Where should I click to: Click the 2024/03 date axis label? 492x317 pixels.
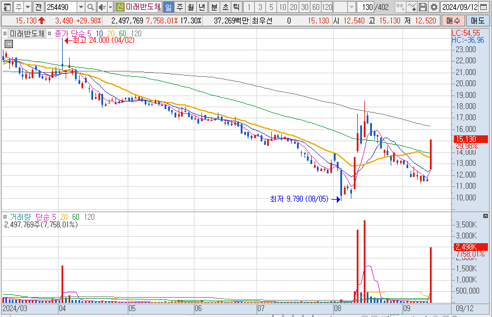tap(15, 308)
